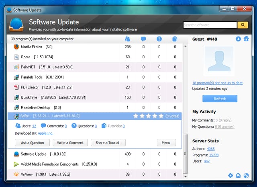Image resolution: width=257 pixels, height=187 pixels.
Task: Click the Ask a Question button
Action: point(32,143)
